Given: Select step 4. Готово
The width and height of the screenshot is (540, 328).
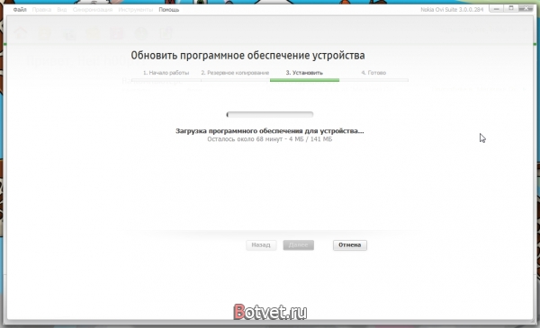Looking at the screenshot, I should point(373,73).
